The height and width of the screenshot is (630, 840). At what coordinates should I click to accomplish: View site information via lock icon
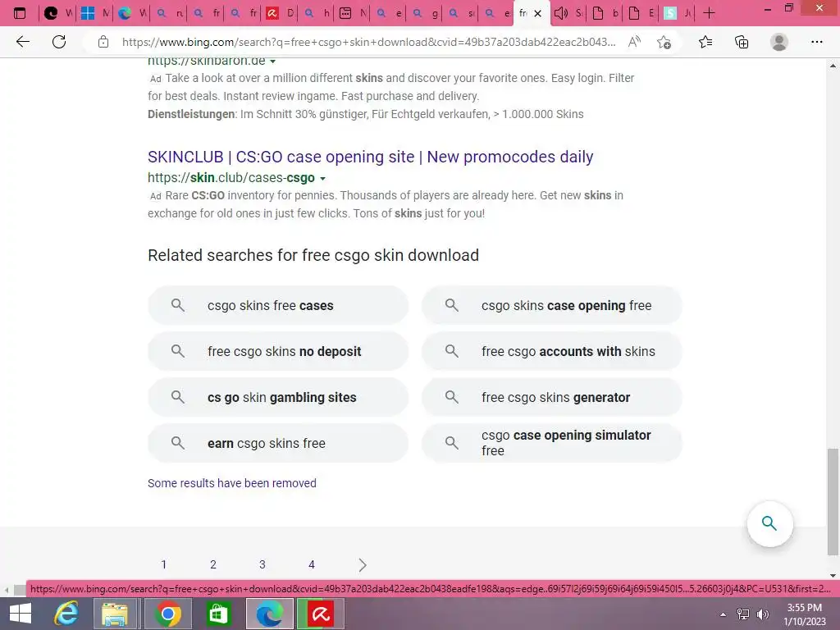[x=103, y=42]
